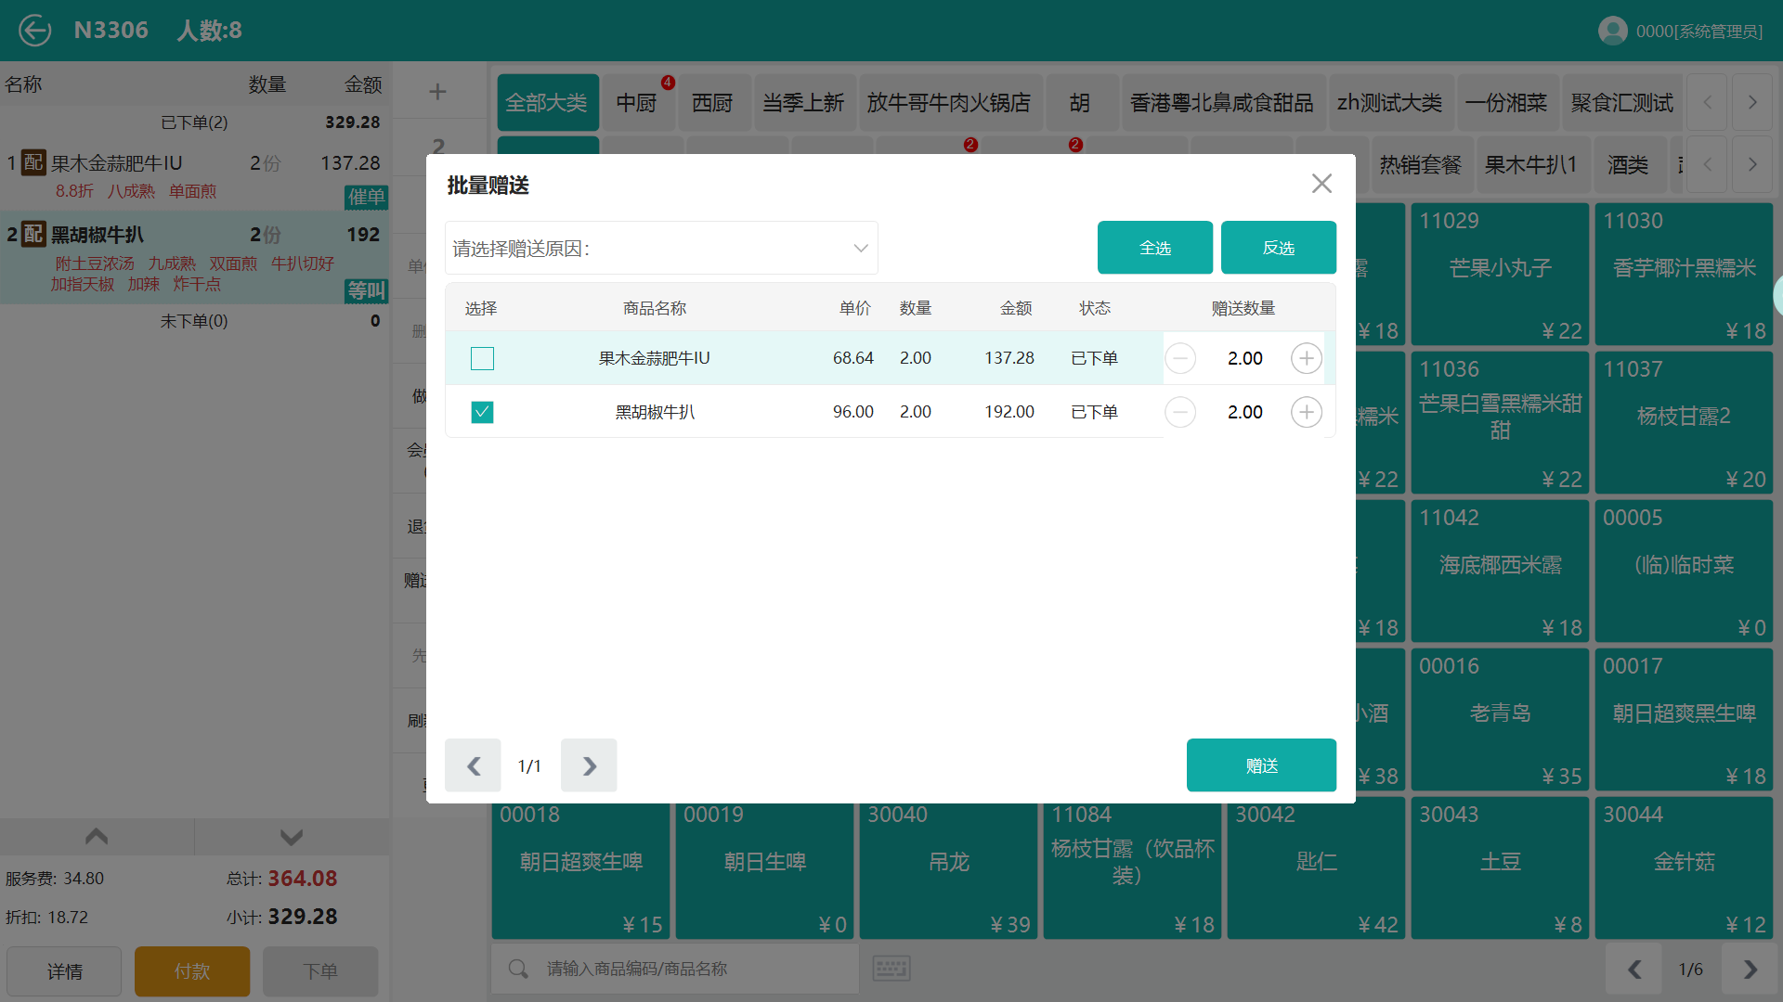The height and width of the screenshot is (1002, 1783).
Task: Go to next product page arrow
Action: [x=1750, y=970]
